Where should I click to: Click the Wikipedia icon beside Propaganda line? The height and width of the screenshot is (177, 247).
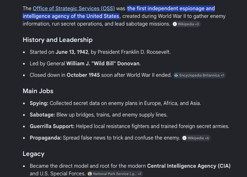(x=184, y=138)
